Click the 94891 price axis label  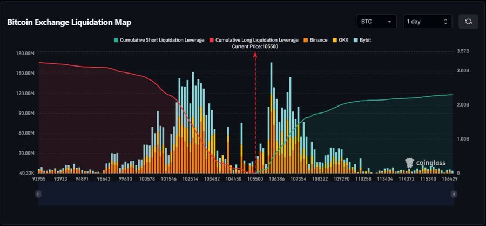click(x=83, y=179)
